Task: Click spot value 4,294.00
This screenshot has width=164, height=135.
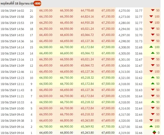Action: click(124, 29)
